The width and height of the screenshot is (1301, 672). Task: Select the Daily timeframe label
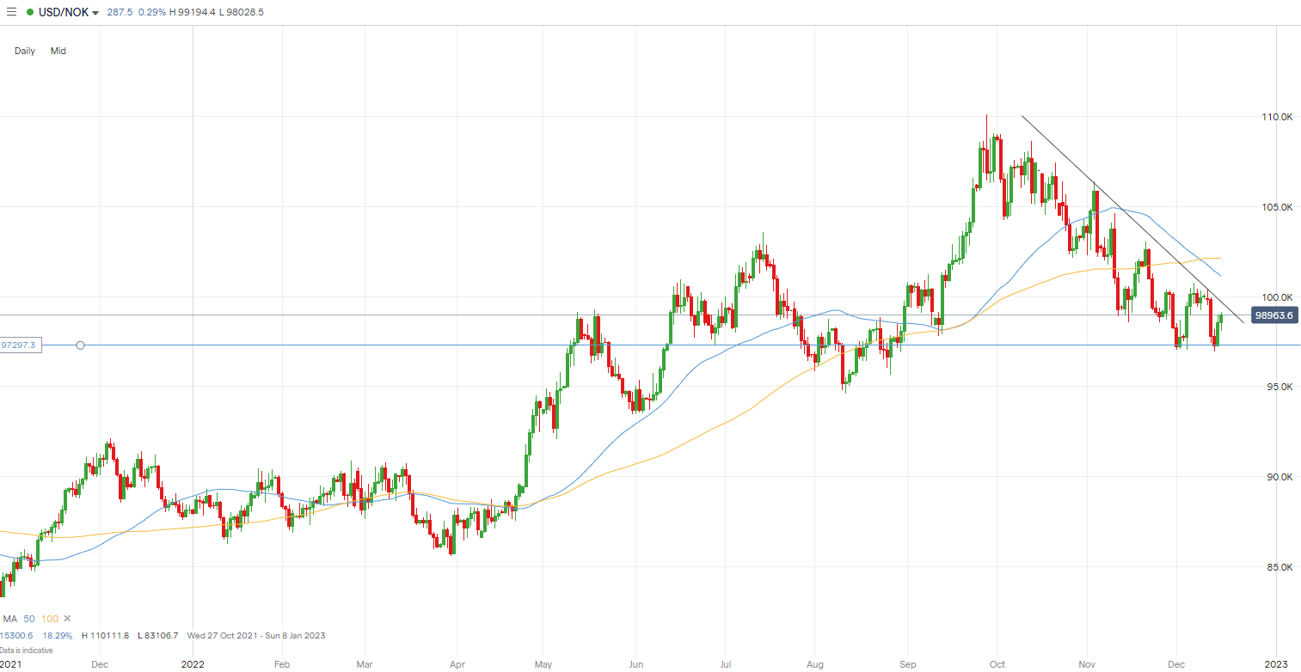pyautogui.click(x=25, y=51)
